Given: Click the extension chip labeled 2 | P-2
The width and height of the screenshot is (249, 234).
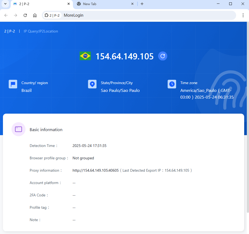Looking at the screenshot, I should (x=52, y=15).
